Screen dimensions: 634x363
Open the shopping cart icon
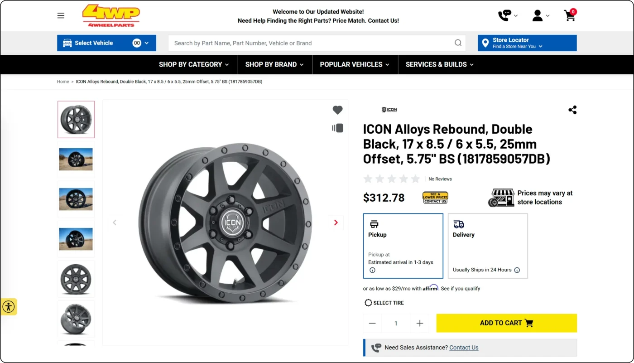click(x=570, y=15)
